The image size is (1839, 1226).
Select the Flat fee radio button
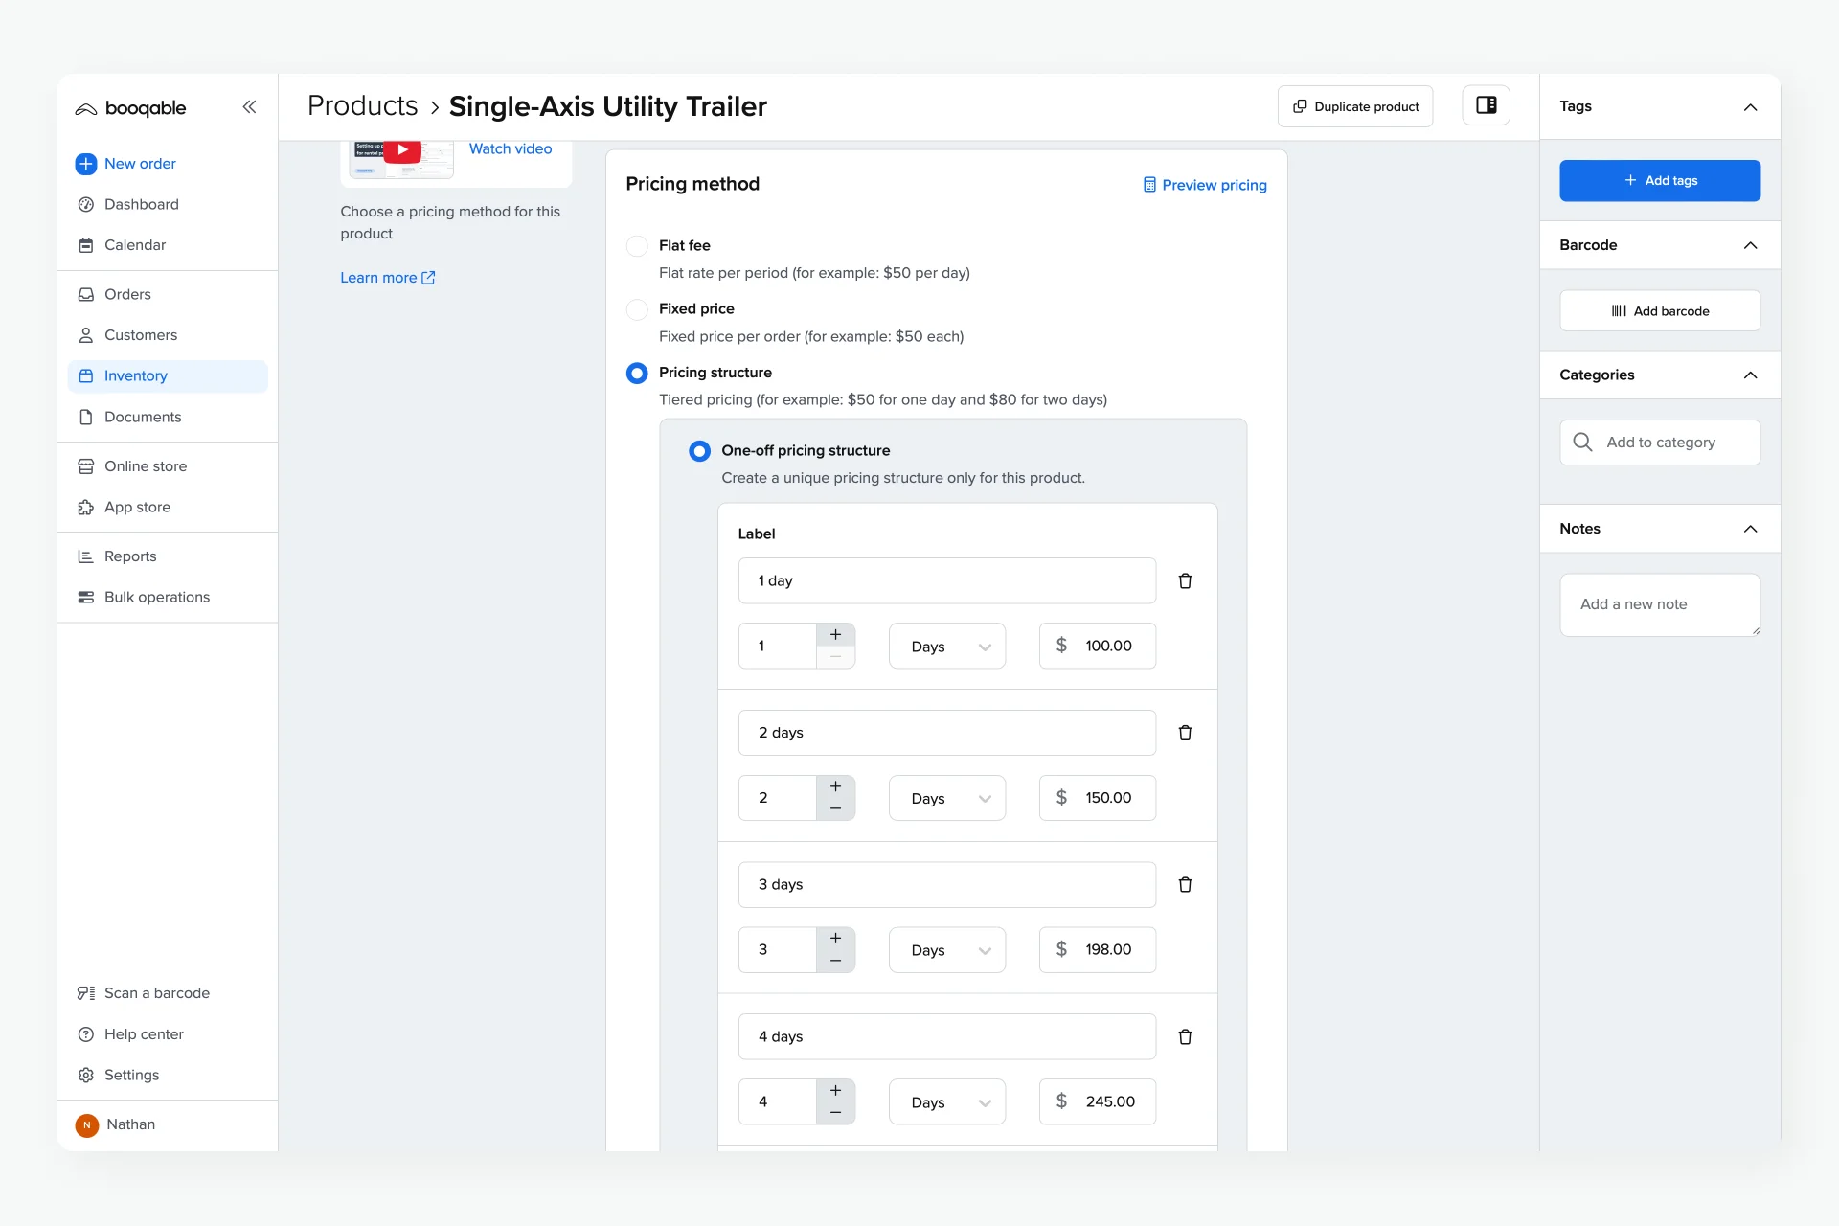pos(637,246)
